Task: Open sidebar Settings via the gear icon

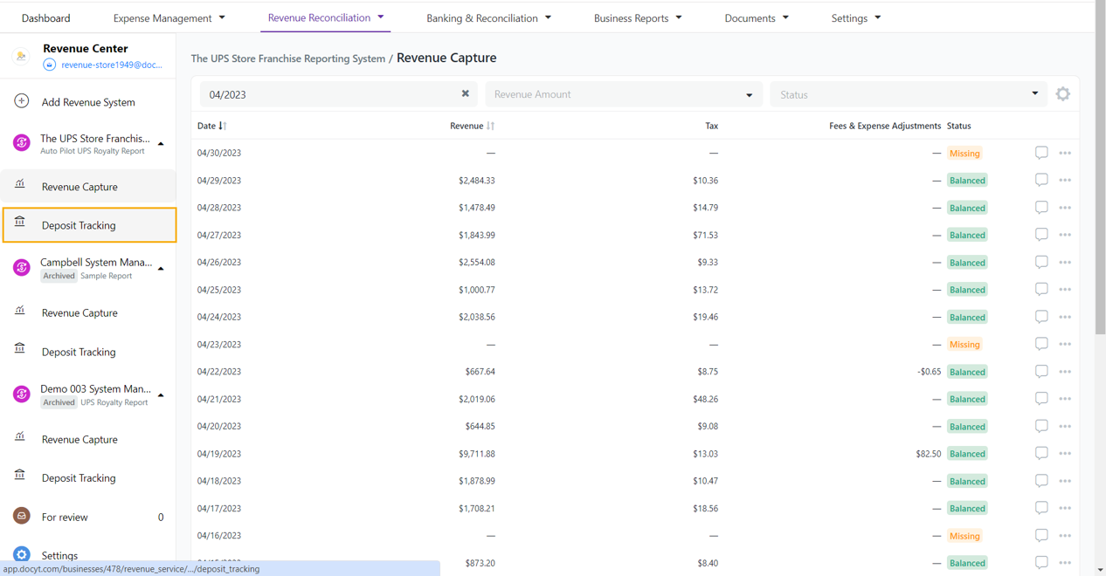Action: click(x=19, y=554)
